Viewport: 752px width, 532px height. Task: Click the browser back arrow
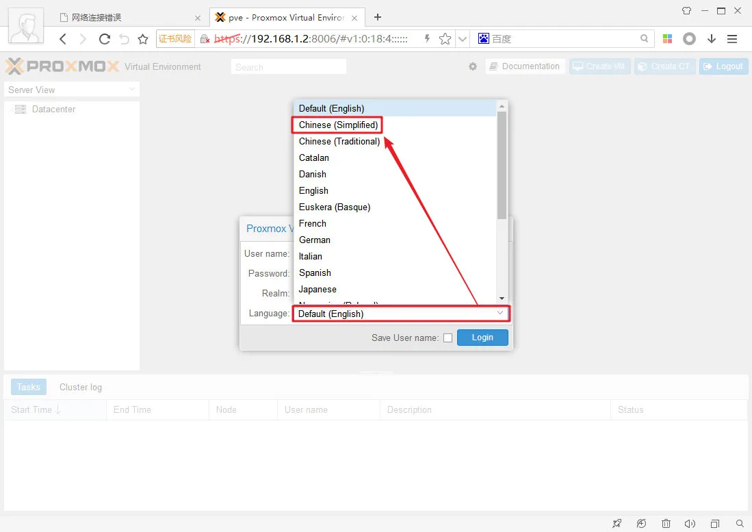click(63, 39)
